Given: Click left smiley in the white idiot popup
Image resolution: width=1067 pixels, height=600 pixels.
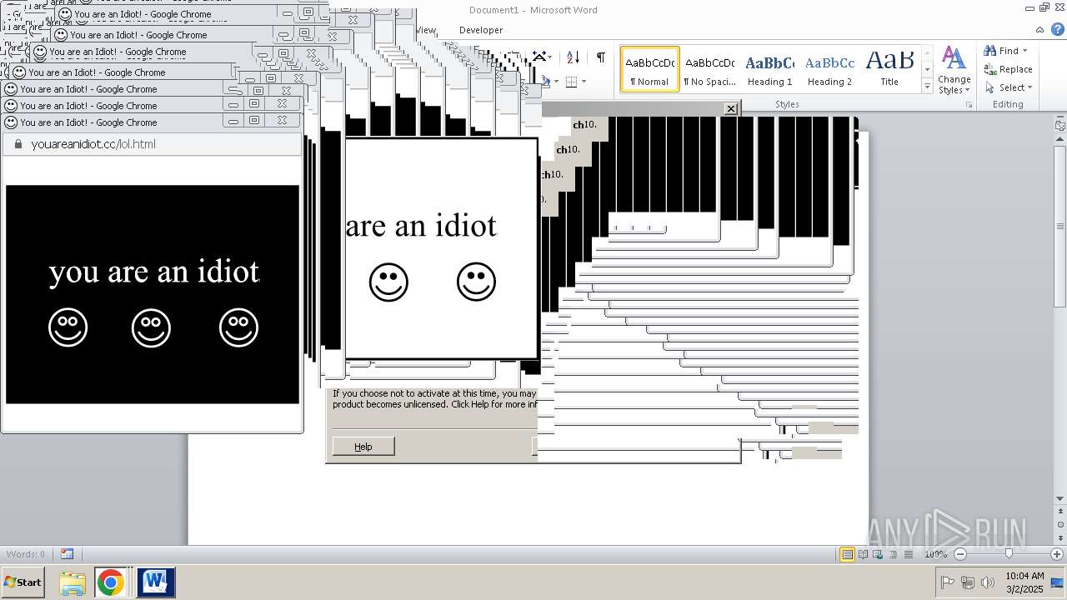Looking at the screenshot, I should 388,282.
